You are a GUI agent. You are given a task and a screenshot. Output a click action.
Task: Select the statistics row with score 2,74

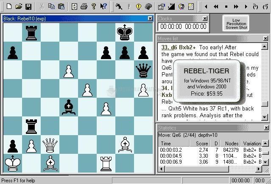pyautogui.click(x=210, y=150)
